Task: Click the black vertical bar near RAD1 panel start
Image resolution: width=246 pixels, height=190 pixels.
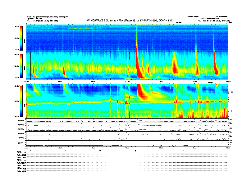Action: (30, 66)
